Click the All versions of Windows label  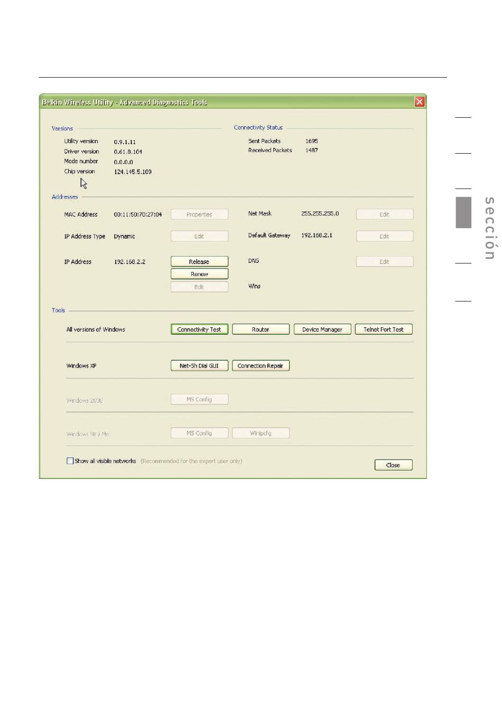coord(96,329)
